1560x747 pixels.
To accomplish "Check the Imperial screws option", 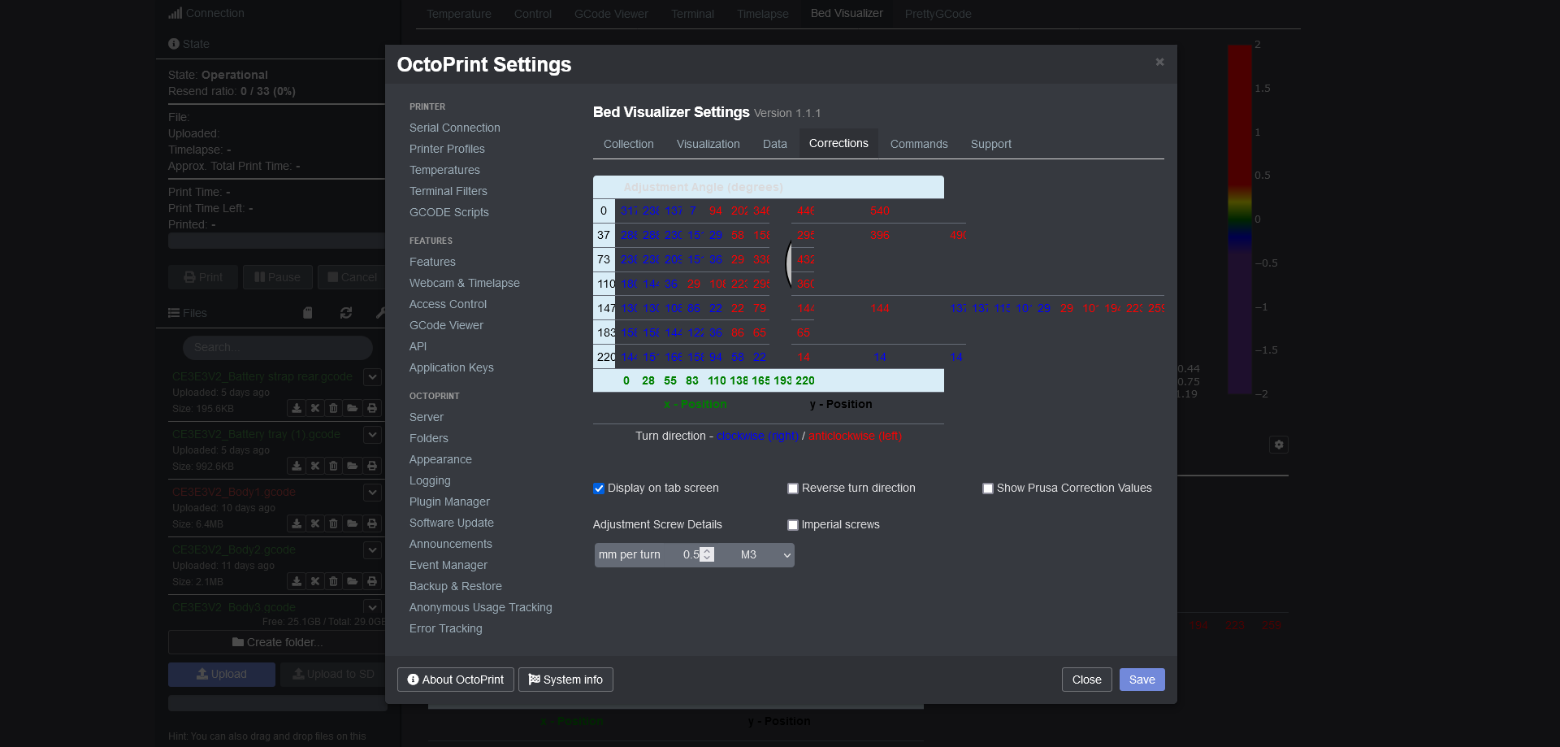I will [x=793, y=525].
